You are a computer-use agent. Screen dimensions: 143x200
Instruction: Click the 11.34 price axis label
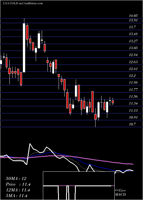point(133,103)
